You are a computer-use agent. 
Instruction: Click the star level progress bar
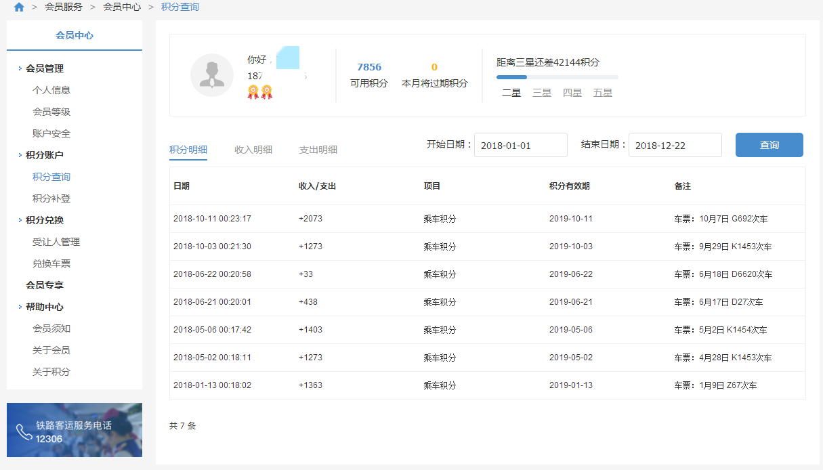pos(557,77)
